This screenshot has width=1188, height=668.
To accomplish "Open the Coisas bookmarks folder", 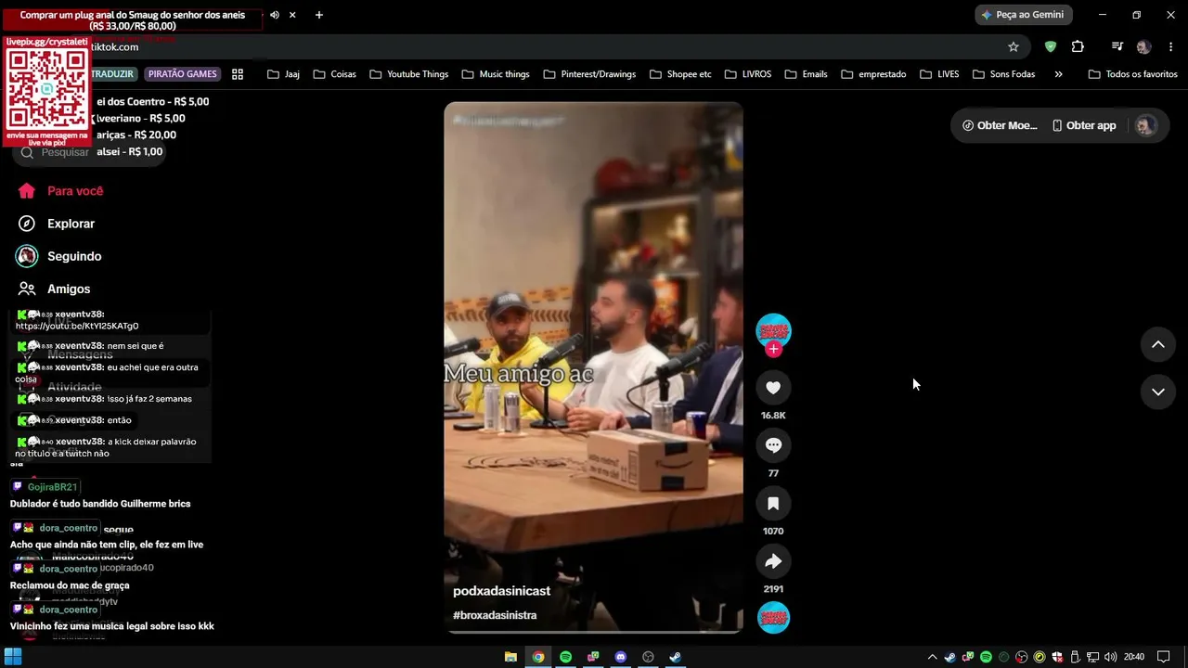I will (x=335, y=74).
